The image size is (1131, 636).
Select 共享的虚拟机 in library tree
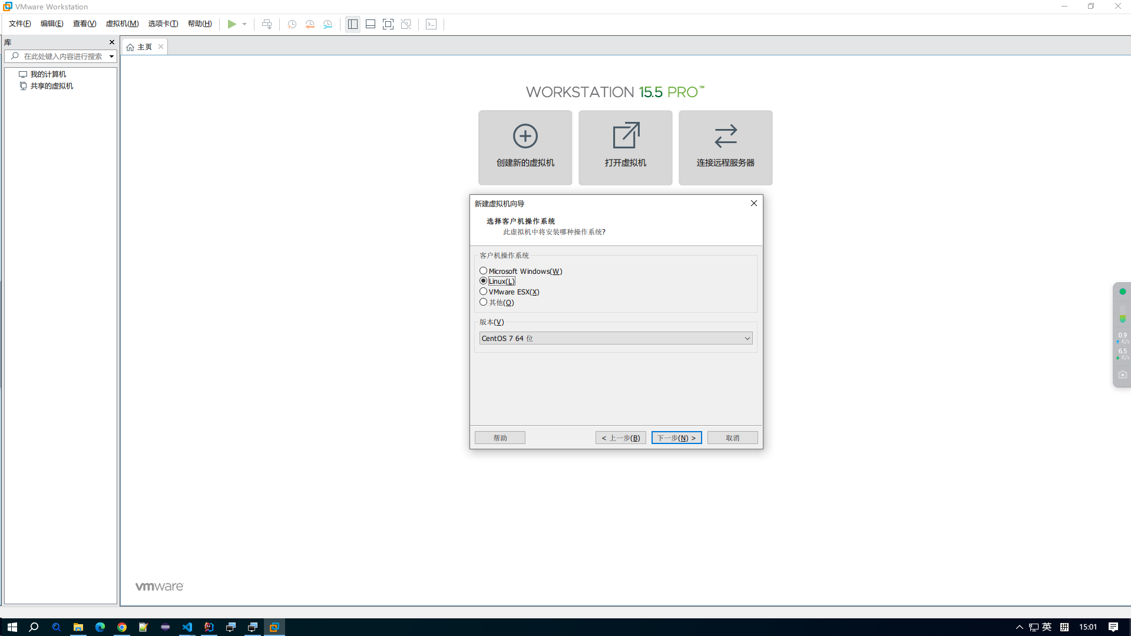point(51,86)
